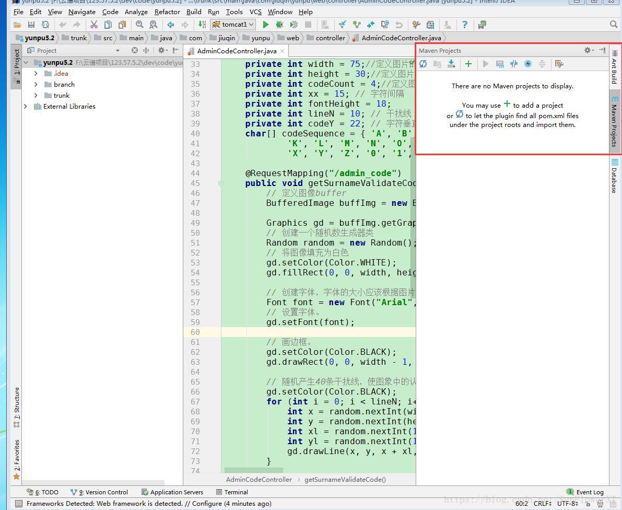Click the Help question mark icon
This screenshot has width=622, height=510.
(x=464, y=25)
